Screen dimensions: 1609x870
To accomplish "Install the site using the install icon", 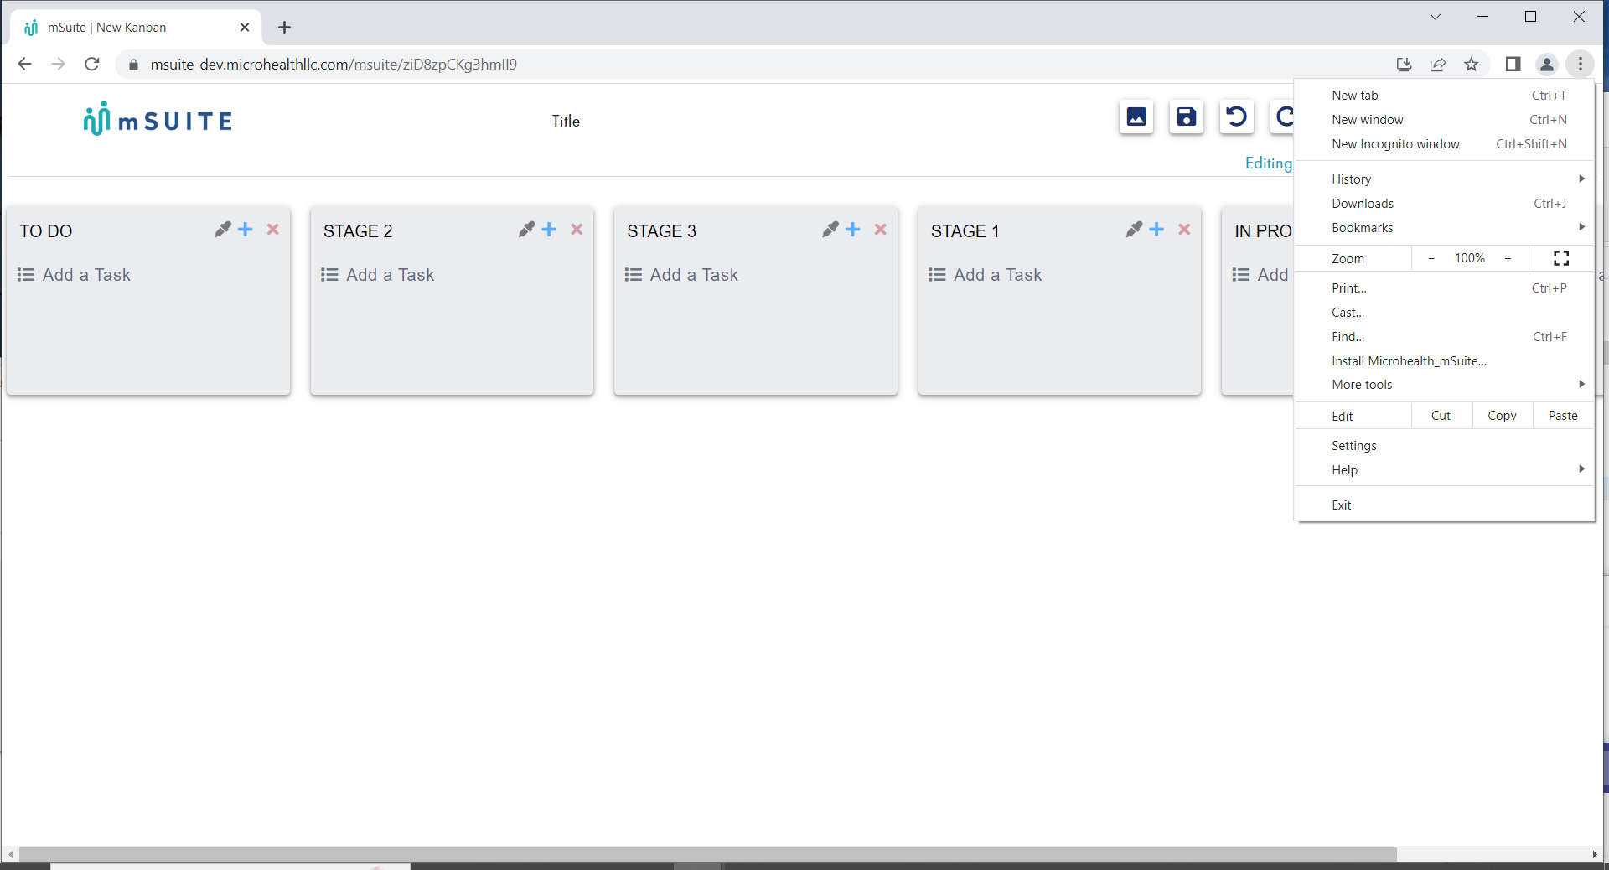I will tap(1404, 64).
